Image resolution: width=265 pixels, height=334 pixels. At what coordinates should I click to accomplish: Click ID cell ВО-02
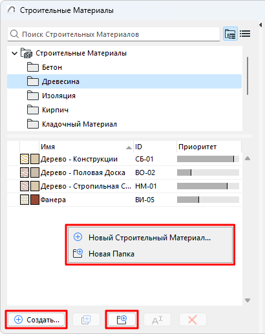[145, 172]
